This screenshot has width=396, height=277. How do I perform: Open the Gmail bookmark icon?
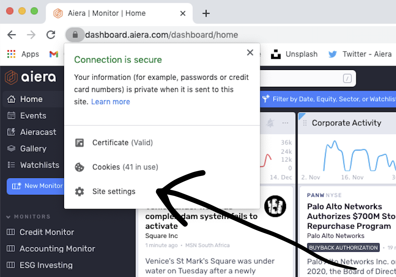53,54
